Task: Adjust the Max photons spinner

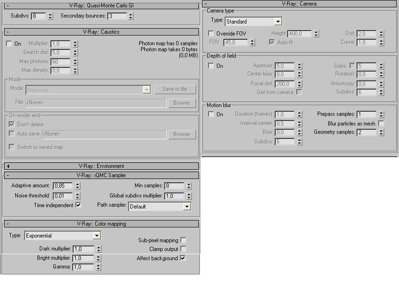Action: 75,62
